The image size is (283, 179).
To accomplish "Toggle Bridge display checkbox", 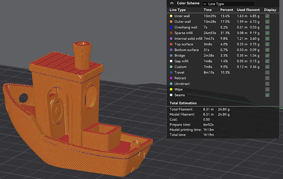I will (267, 56).
